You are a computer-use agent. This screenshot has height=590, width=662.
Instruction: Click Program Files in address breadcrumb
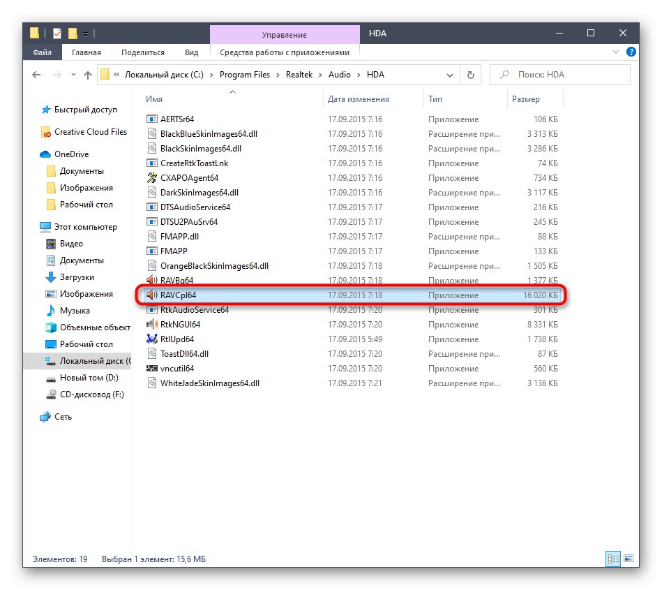click(x=244, y=75)
